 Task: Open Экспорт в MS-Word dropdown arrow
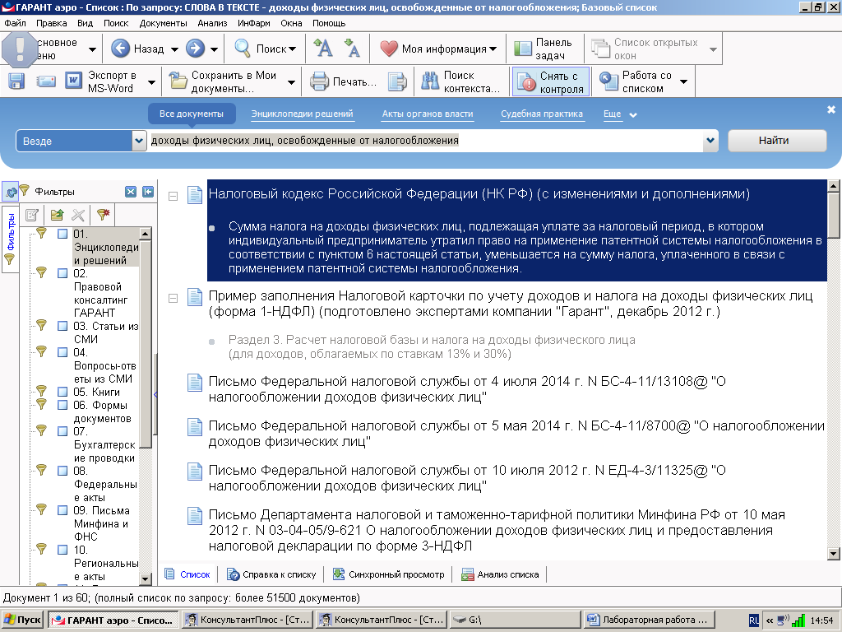tap(151, 82)
